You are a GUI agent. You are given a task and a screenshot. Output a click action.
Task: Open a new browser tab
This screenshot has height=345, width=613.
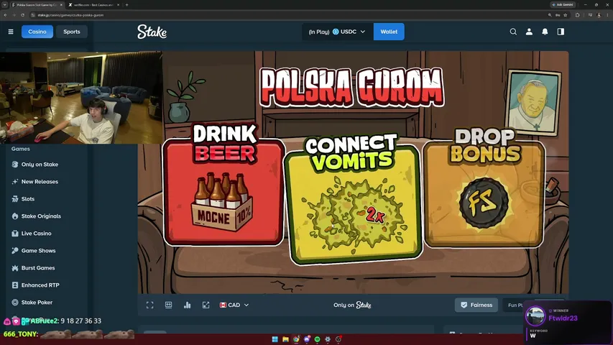(x=126, y=5)
